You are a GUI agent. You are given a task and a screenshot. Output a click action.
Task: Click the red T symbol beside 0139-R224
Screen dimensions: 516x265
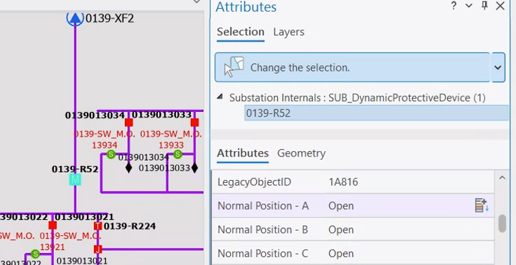[98, 226]
